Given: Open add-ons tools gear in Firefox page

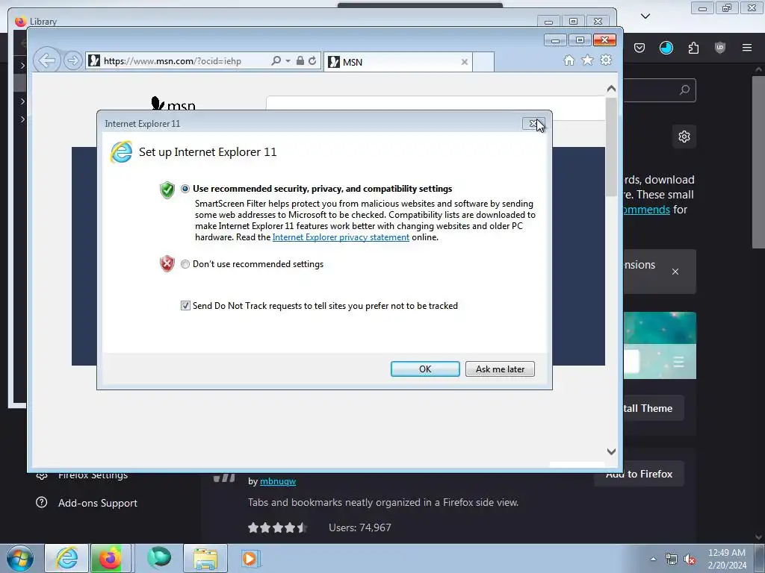Looking at the screenshot, I should point(684,137).
